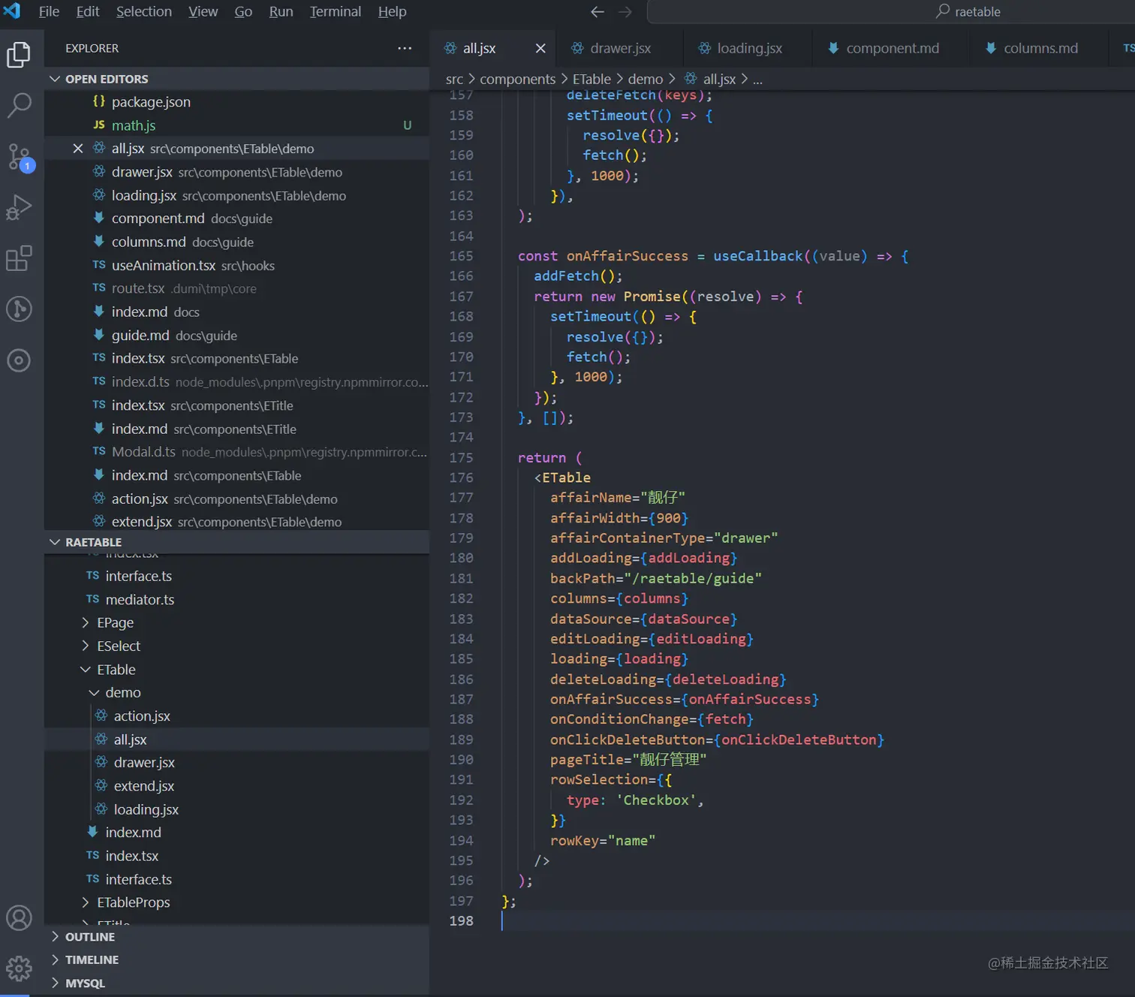Open the Terminal menu
Viewport: 1135px width, 997px height.
coord(335,12)
